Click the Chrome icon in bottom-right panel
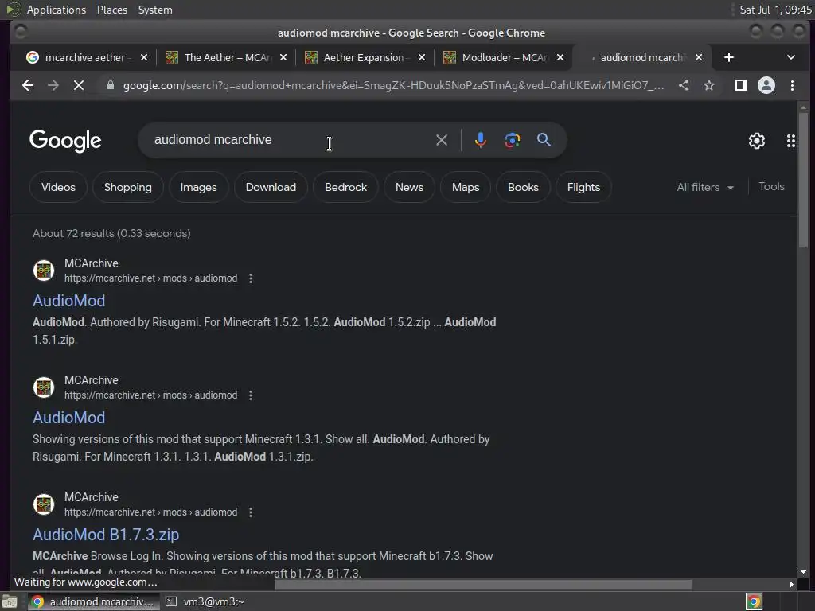 (x=754, y=601)
